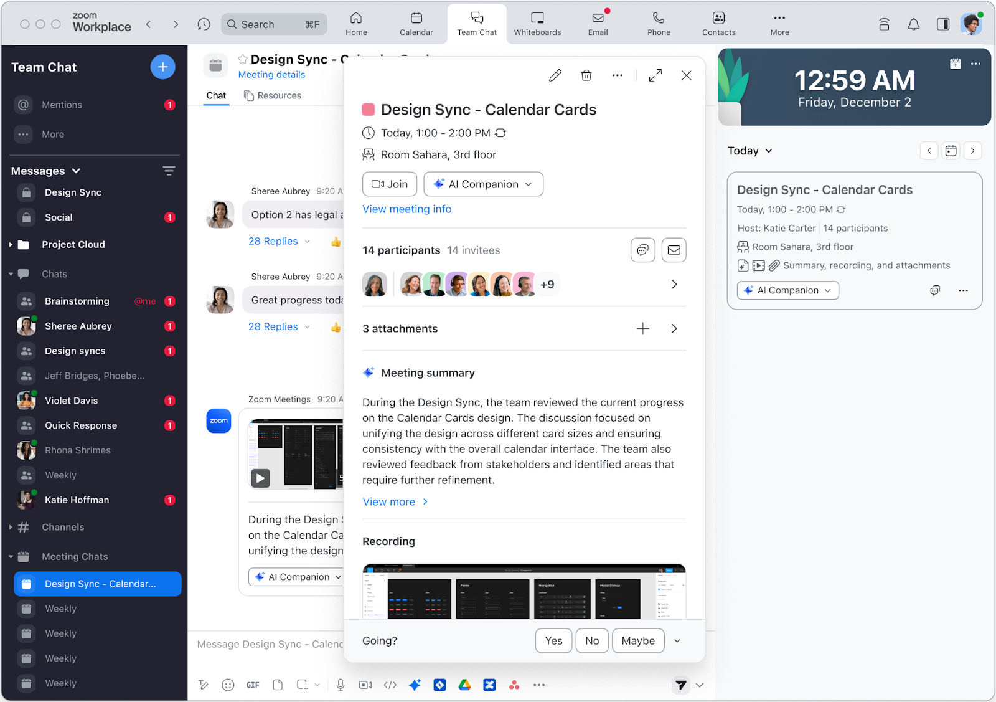Start new chat with blue plus button
996x702 pixels.
point(162,67)
